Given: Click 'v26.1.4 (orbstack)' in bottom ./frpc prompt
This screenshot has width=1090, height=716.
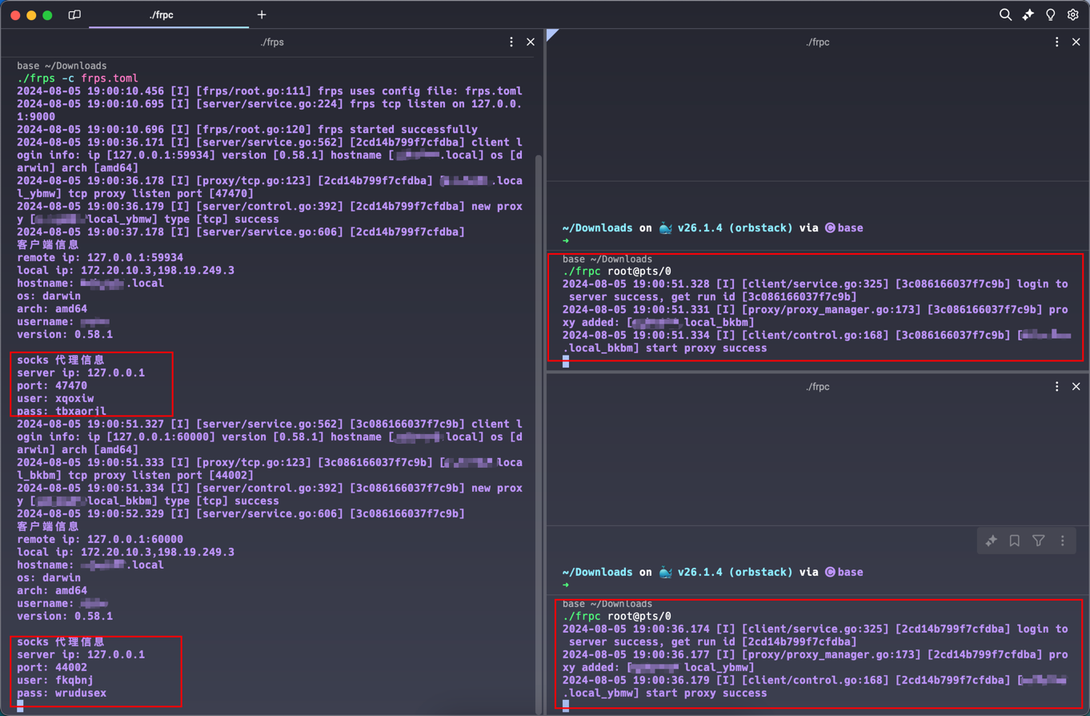Looking at the screenshot, I should pos(736,573).
